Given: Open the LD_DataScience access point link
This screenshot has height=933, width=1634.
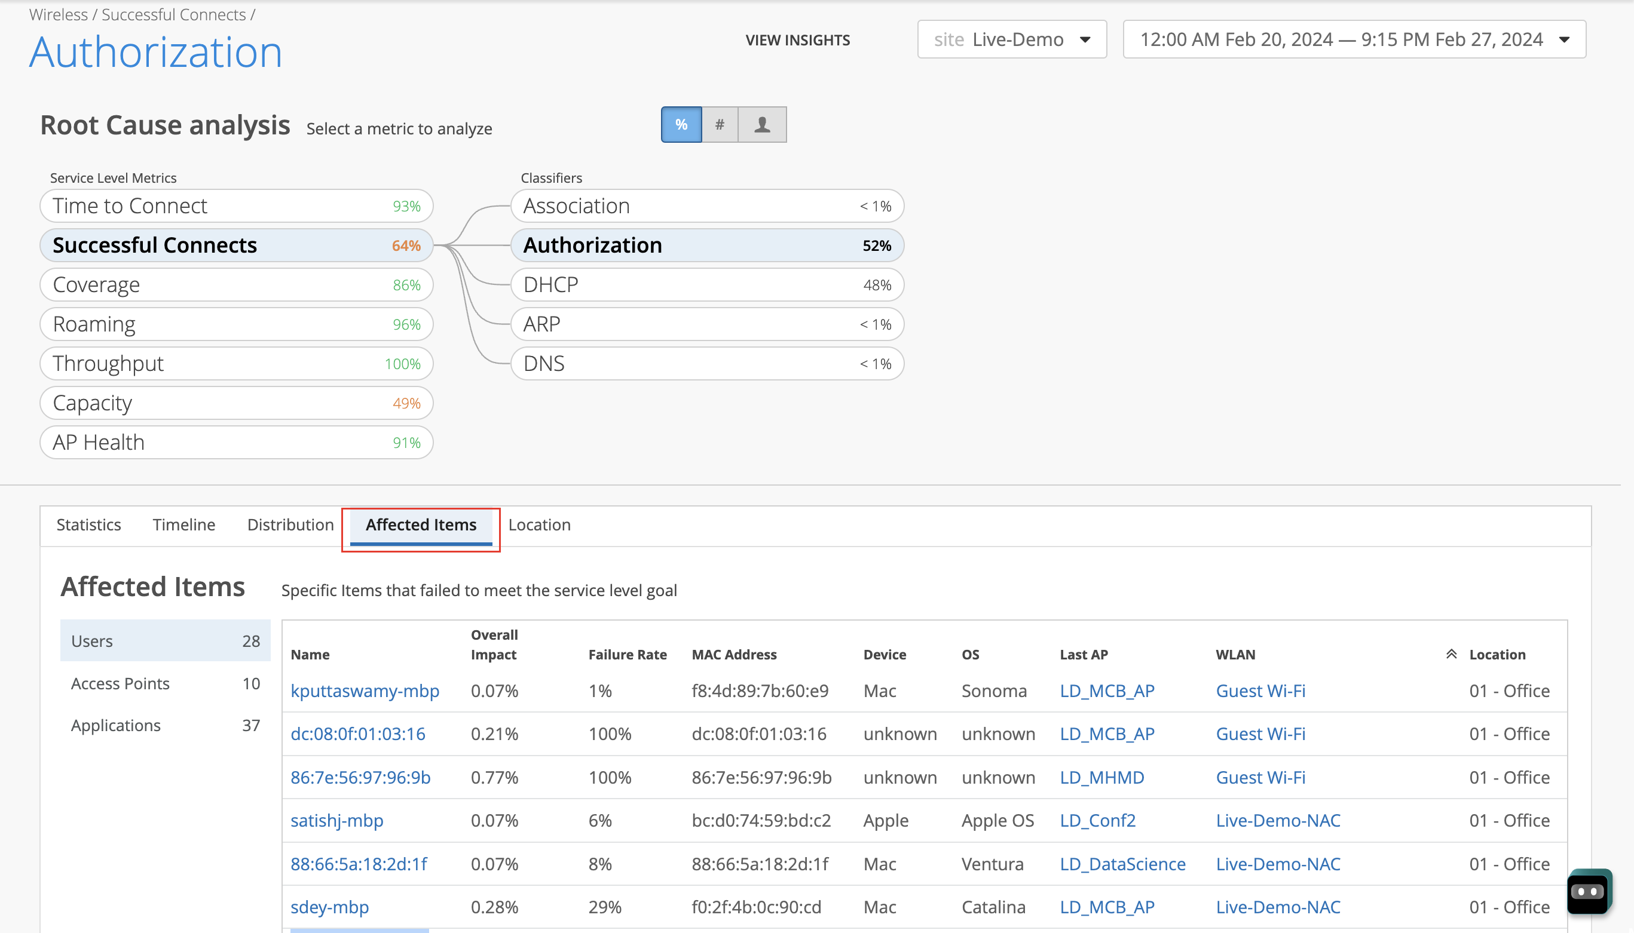Looking at the screenshot, I should click(x=1122, y=863).
